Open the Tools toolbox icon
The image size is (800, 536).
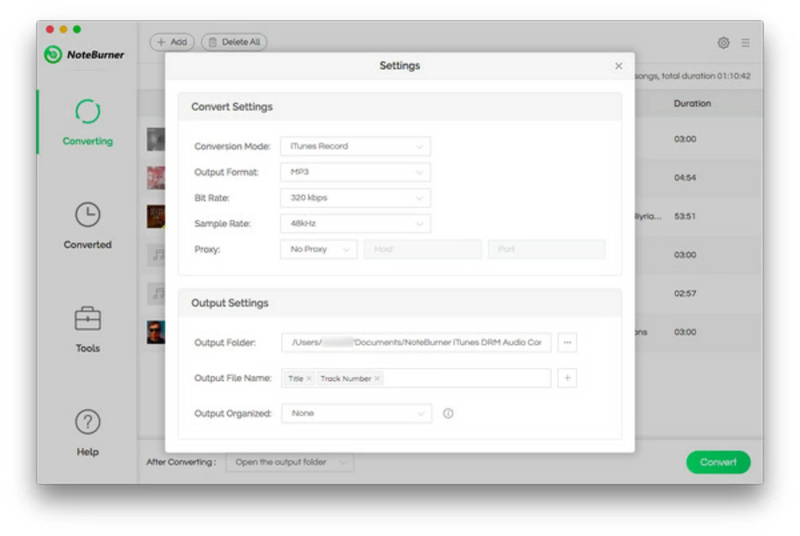pos(88,319)
